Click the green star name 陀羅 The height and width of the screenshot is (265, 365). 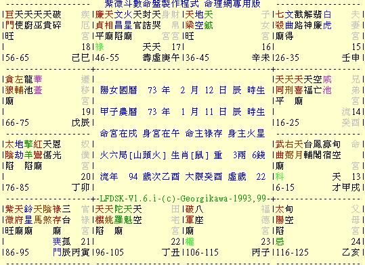(x=119, y=214)
